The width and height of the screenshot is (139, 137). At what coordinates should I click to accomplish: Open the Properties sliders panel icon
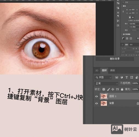118,3
